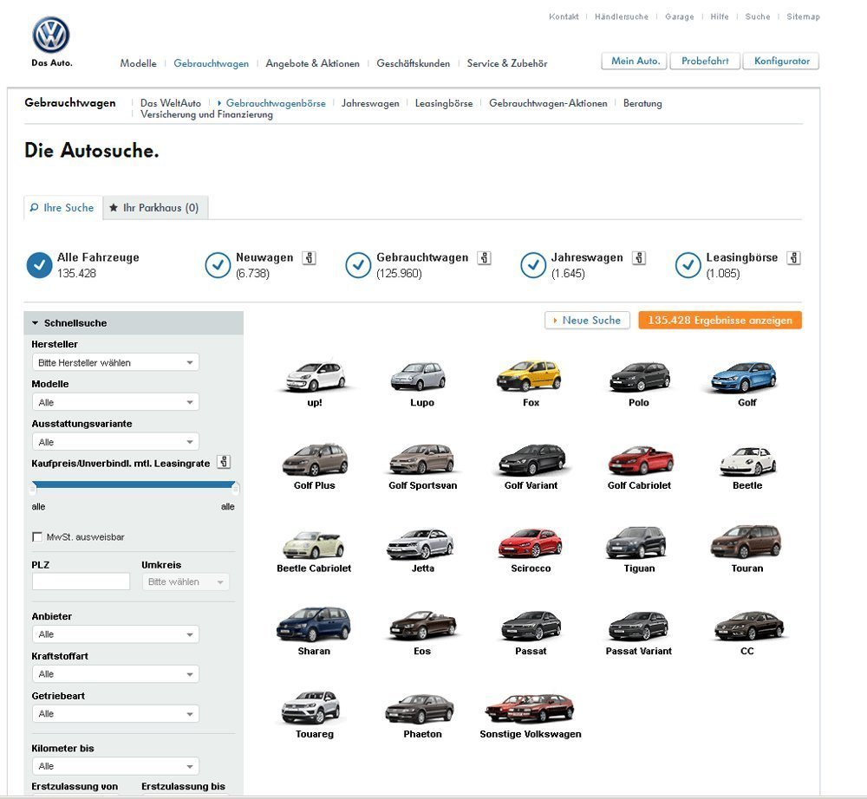Click the Volkswagen logo
The height and width of the screenshot is (799, 867).
51,36
